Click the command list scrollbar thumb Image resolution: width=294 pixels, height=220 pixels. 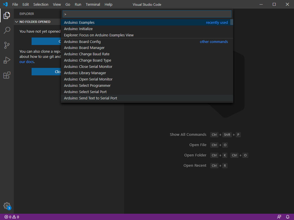pyautogui.click(x=232, y=22)
